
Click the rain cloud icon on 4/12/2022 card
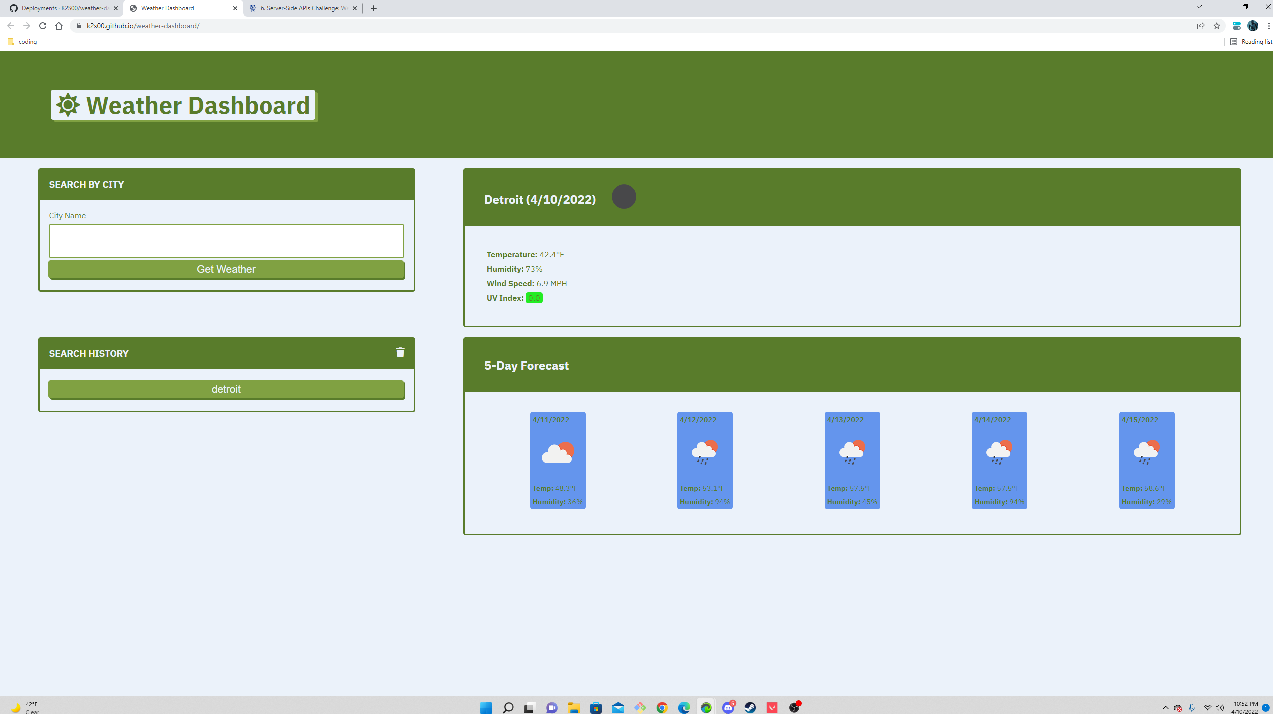[705, 453]
